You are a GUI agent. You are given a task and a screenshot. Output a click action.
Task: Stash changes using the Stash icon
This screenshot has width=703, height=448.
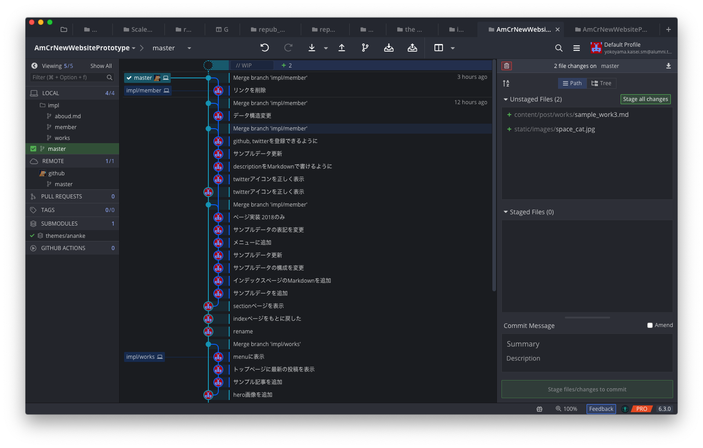[389, 48]
